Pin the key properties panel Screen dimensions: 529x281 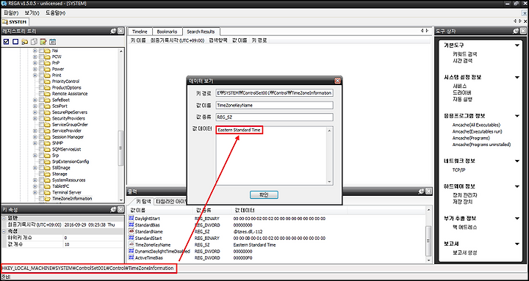pos(113,209)
